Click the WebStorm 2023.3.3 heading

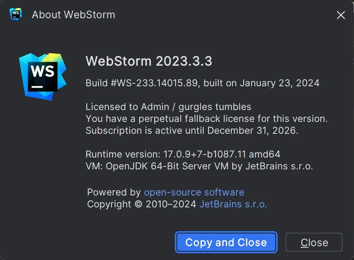tap(149, 61)
